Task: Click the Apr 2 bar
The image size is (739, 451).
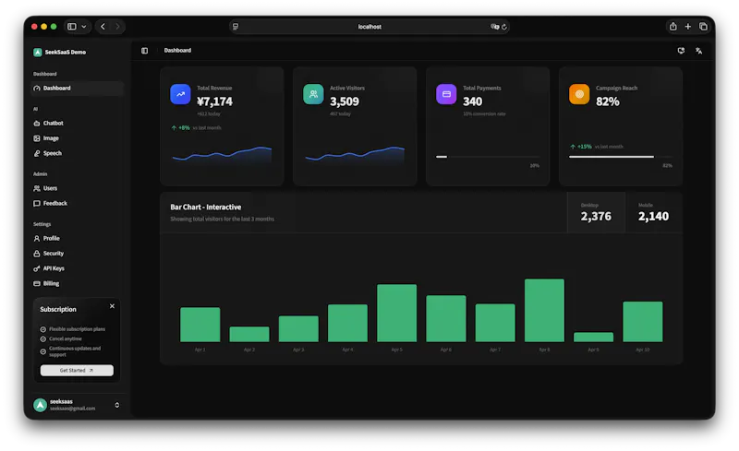Action: point(249,334)
